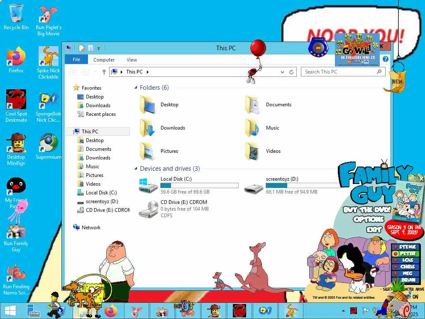This screenshot has width=425, height=319.
Task: Open the Firefox desktop shortcut
Action: [16, 60]
